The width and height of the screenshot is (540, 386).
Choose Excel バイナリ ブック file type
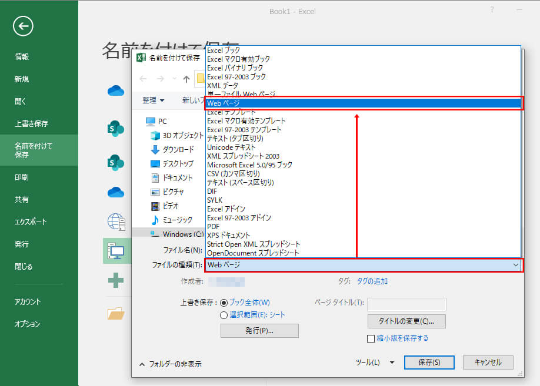(235, 68)
